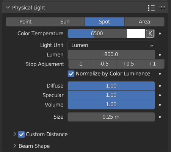Click the Volume 1.00 slider
The image size is (171, 152).
pos(111,105)
